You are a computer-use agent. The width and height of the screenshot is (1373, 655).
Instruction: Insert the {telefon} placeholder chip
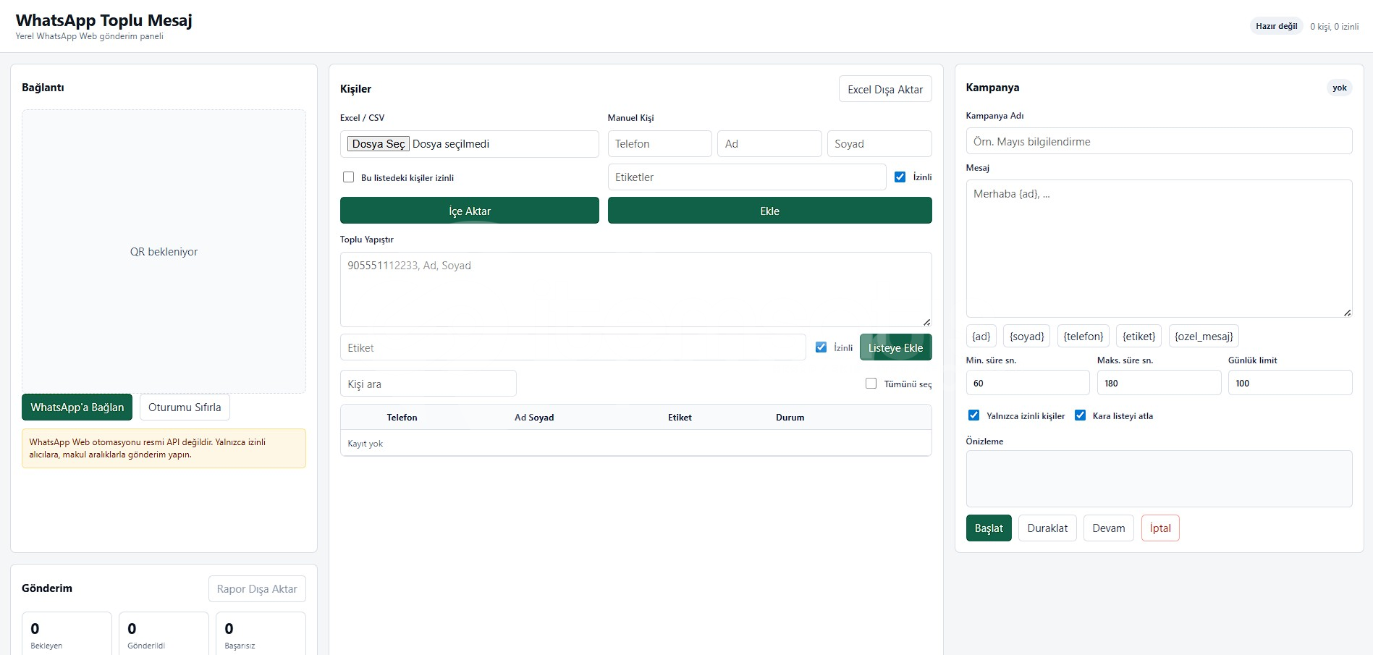point(1083,336)
